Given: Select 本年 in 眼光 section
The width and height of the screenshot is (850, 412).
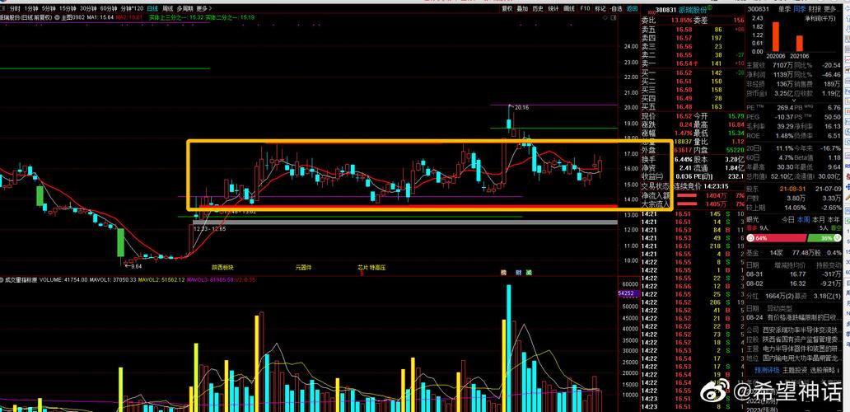Looking at the screenshot, I should [834, 219].
